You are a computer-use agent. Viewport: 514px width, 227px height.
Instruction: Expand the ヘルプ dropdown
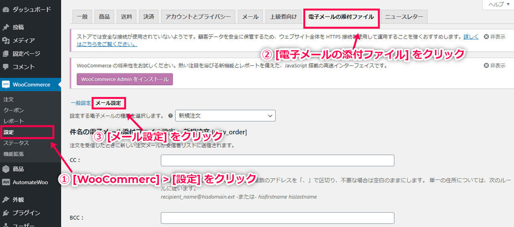[x=498, y=4]
